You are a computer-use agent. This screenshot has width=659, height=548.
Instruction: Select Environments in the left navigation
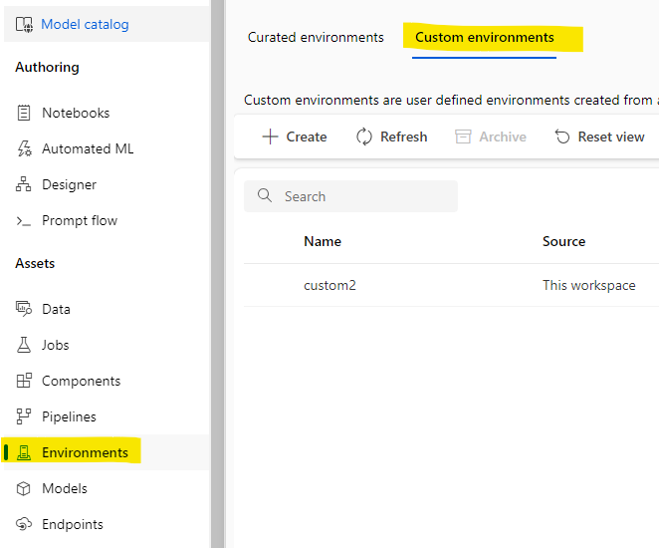[85, 452]
